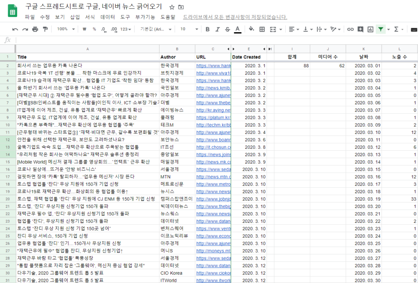This screenshot has width=418, height=283.
Task: Toggle bold formatting
Action: point(208,29)
